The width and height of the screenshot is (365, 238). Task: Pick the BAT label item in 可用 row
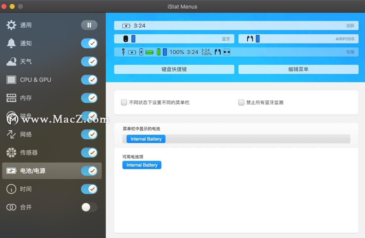pos(124,52)
